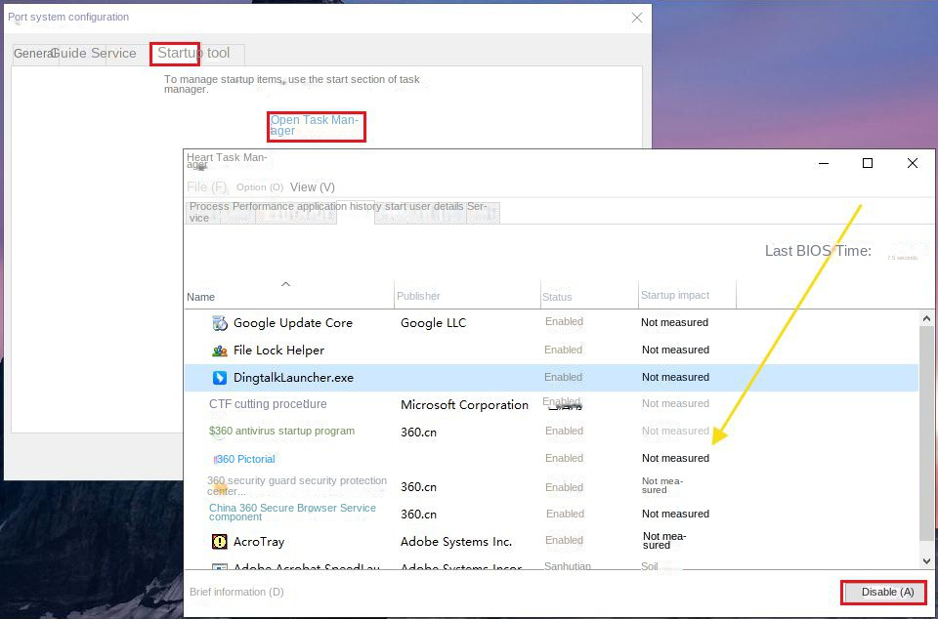Click the AcroTray icon

point(220,542)
